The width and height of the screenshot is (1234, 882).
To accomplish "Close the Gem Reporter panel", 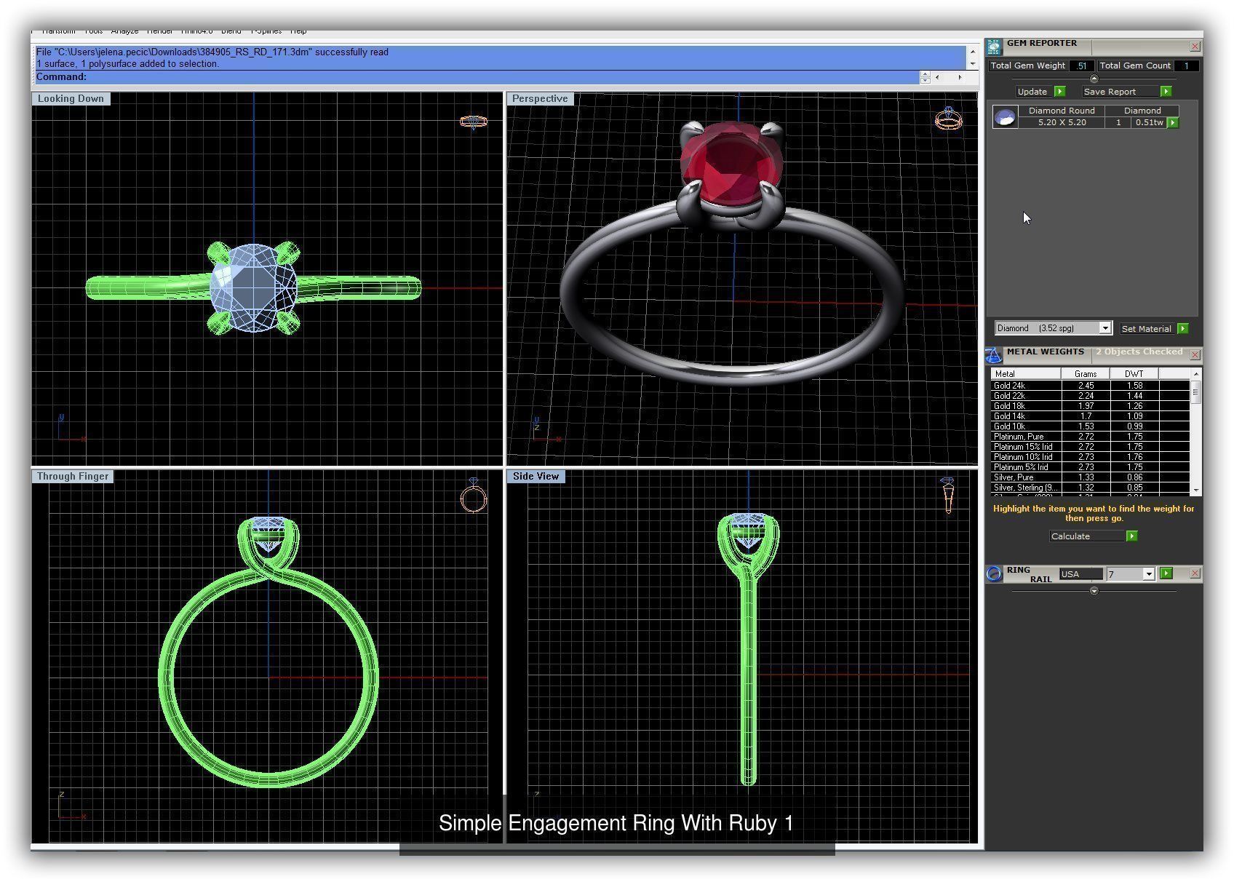I will 1195,47.
